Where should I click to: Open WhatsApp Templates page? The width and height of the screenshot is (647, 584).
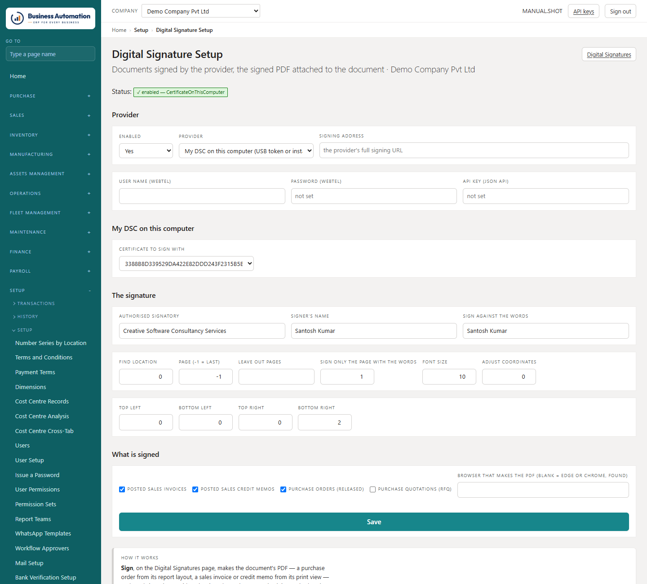(x=43, y=534)
